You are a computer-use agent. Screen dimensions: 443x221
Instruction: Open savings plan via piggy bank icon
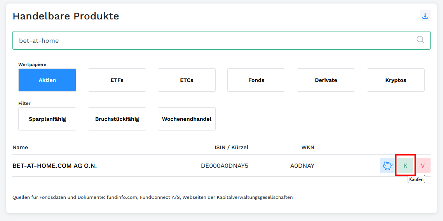(x=387, y=166)
